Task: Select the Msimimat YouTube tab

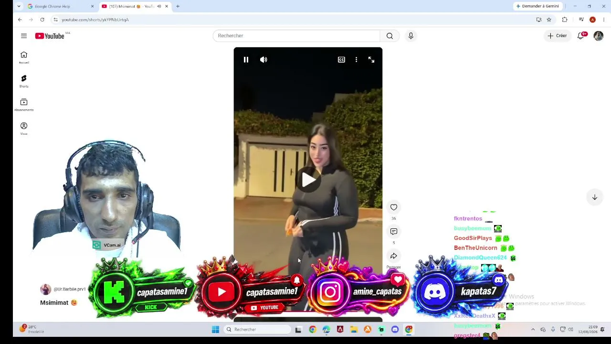Action: coord(135,6)
